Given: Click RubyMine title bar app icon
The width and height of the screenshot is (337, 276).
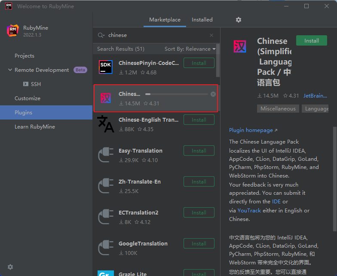Looking at the screenshot, I should pos(9,6).
